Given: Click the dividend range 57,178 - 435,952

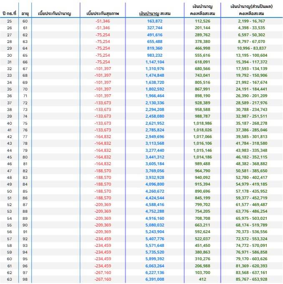Looking at the screenshot, I should click(x=251, y=192).
